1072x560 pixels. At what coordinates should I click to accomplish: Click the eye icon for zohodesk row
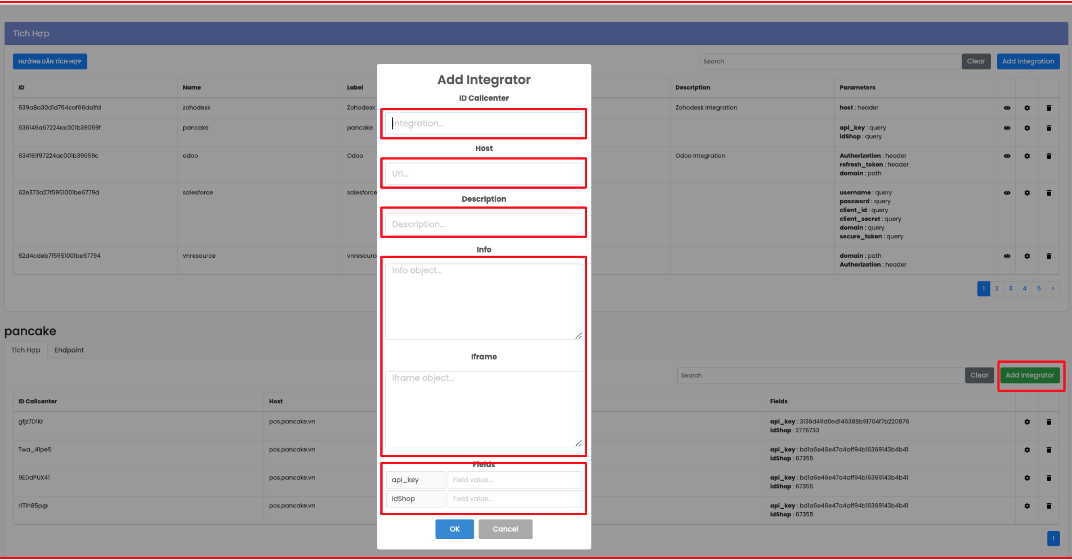(x=1006, y=108)
